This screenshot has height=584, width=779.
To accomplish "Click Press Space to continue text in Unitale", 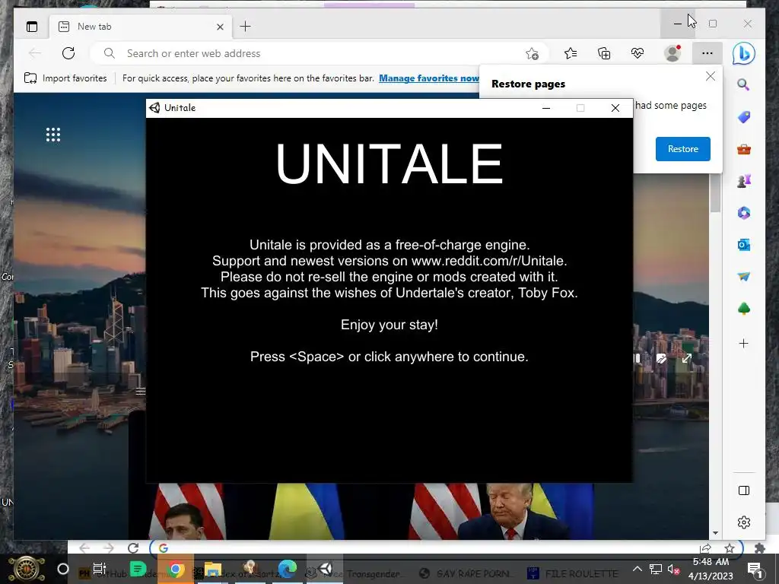I will coord(389,357).
